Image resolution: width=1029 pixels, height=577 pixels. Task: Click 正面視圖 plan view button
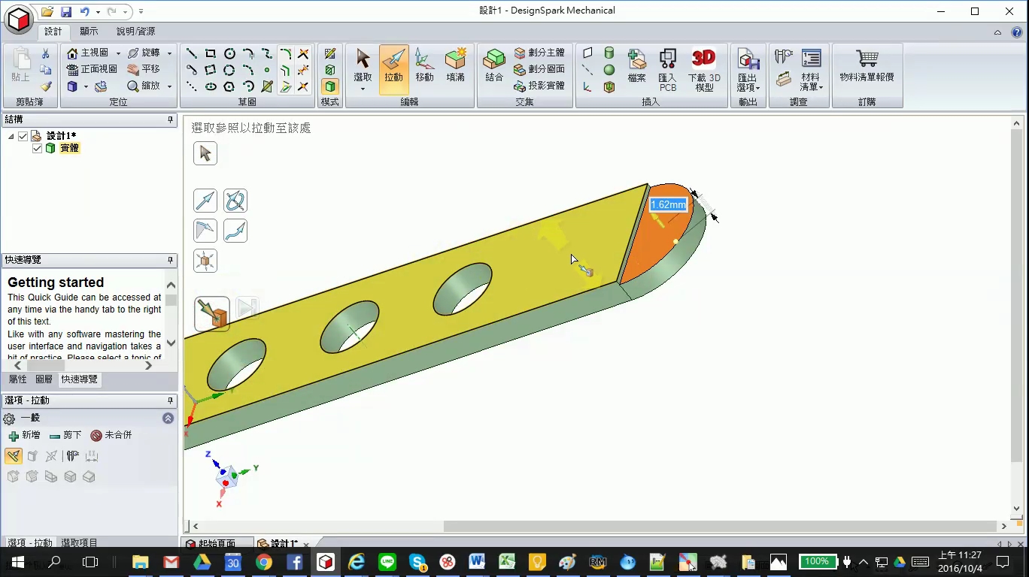92,69
